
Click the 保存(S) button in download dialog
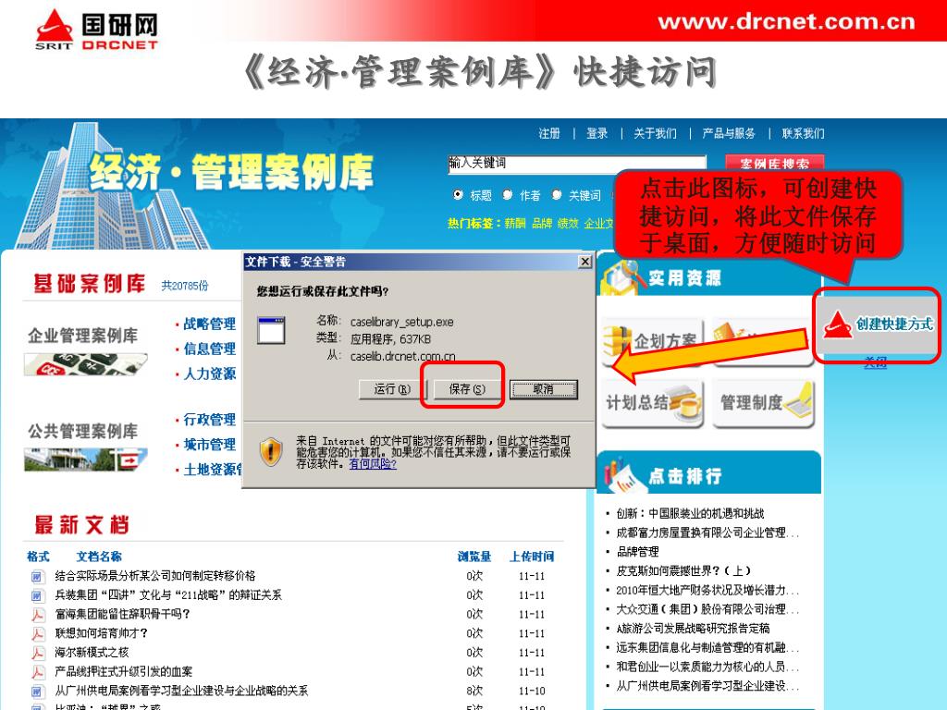coord(467,389)
